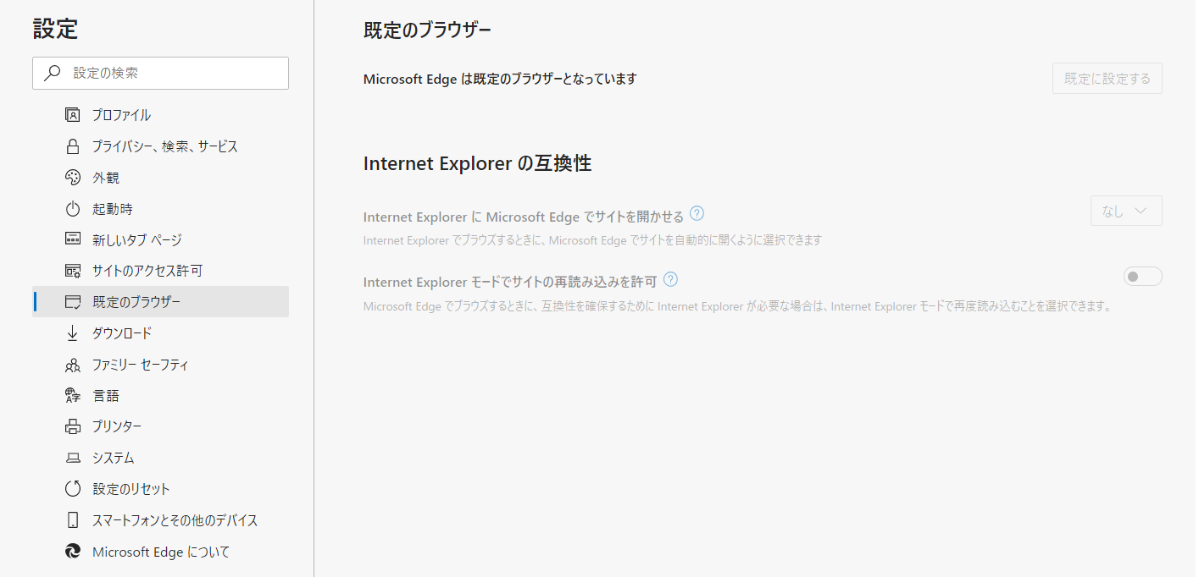This screenshot has height=577, width=1199.
Task: Select 新しいタブ ページ in sidebar
Action: [x=160, y=240]
